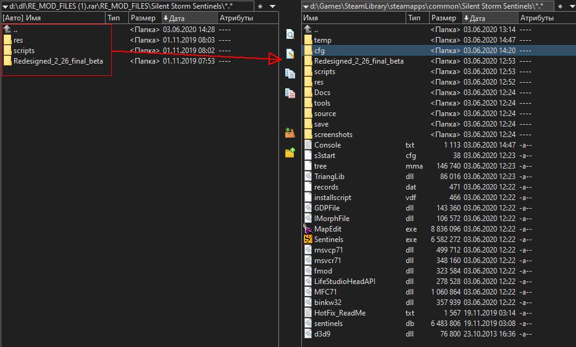Sort the right panel by the Тип column

click(418, 18)
